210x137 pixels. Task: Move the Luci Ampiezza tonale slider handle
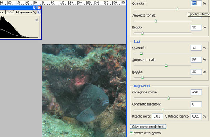pos(166,66)
